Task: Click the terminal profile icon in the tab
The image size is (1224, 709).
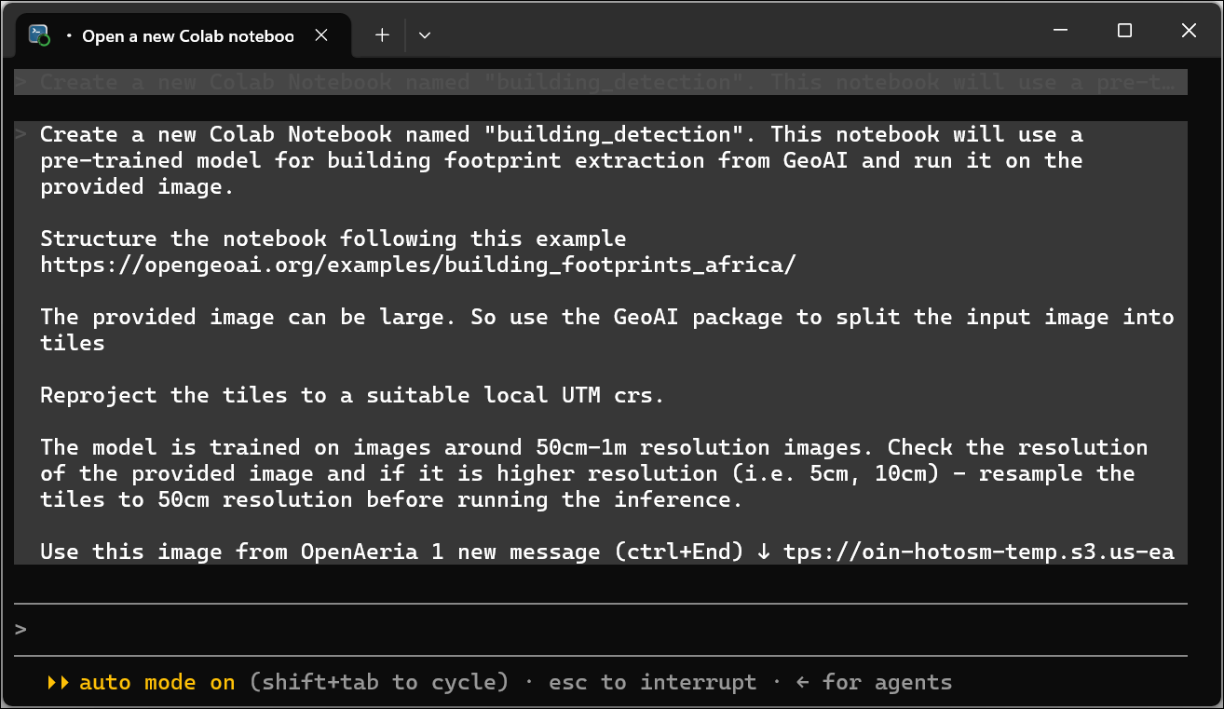Action: pos(39,35)
